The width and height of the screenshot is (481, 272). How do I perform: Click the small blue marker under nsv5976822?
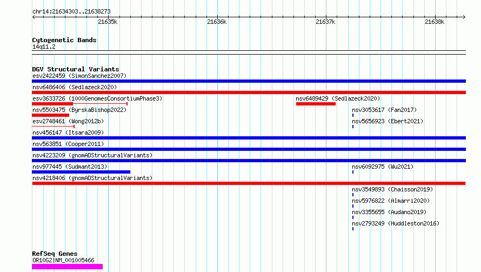point(353,206)
